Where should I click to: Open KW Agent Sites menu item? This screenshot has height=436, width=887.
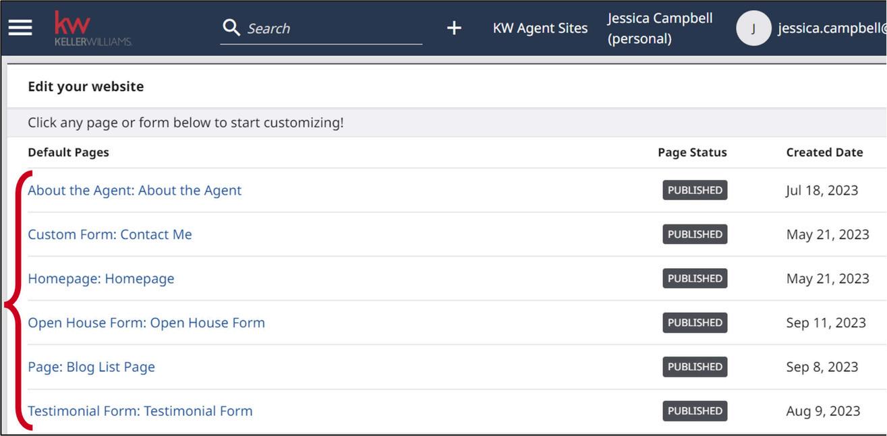(540, 28)
